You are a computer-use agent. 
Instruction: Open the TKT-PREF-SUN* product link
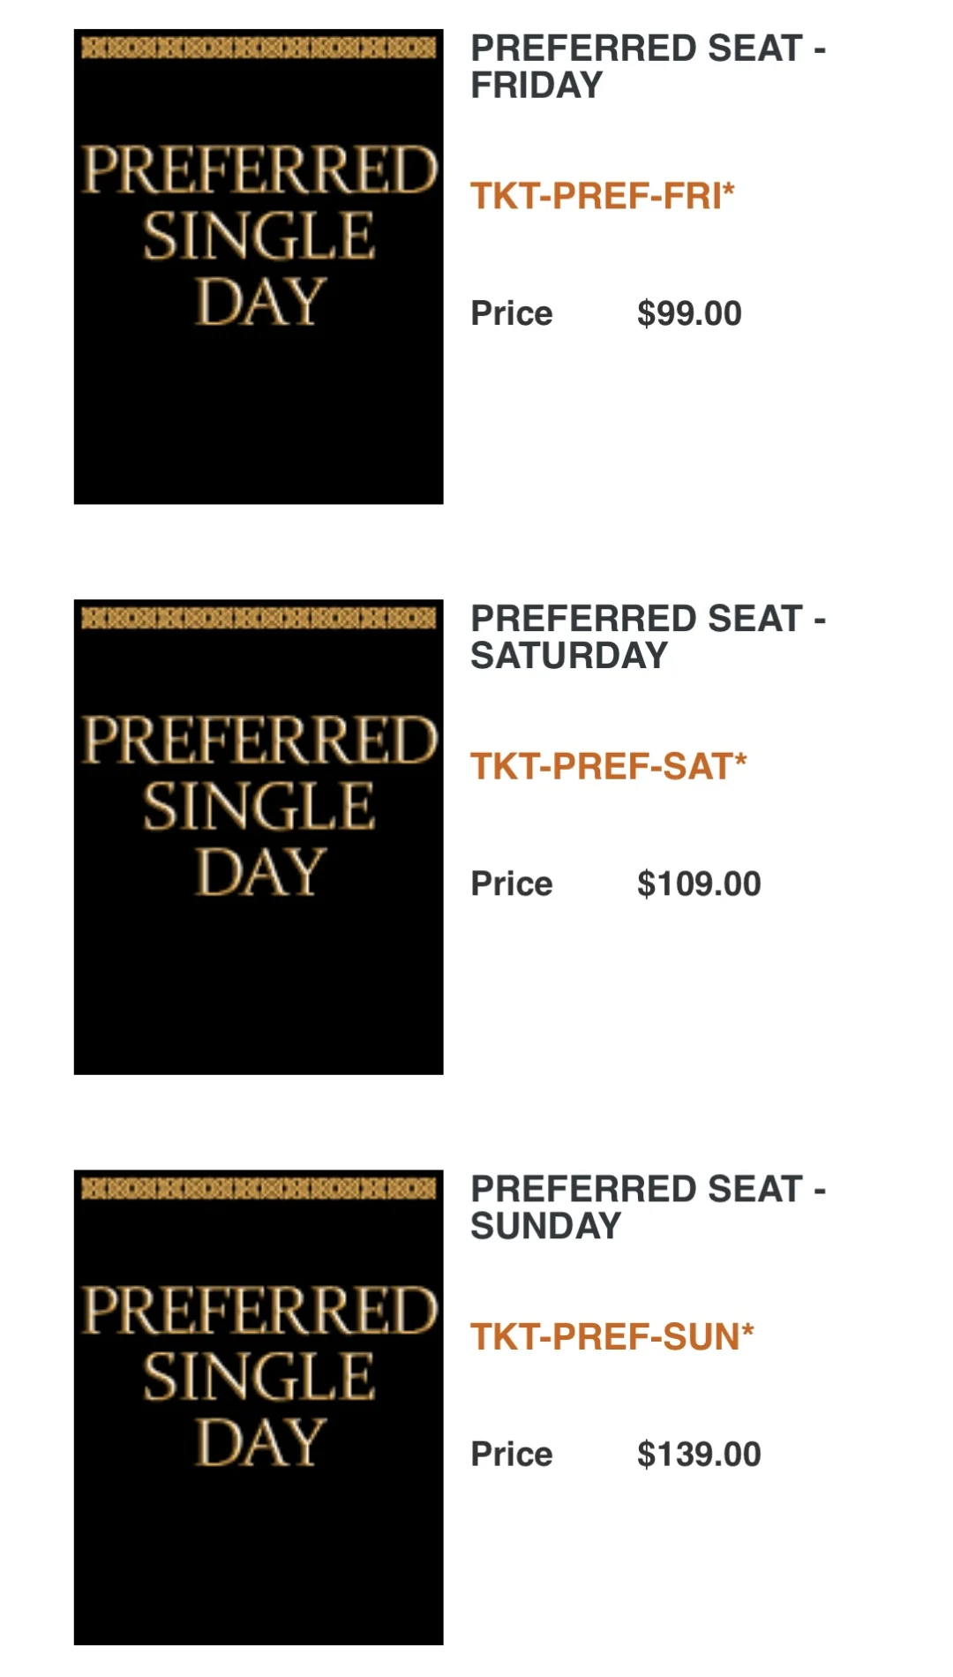click(x=612, y=1336)
